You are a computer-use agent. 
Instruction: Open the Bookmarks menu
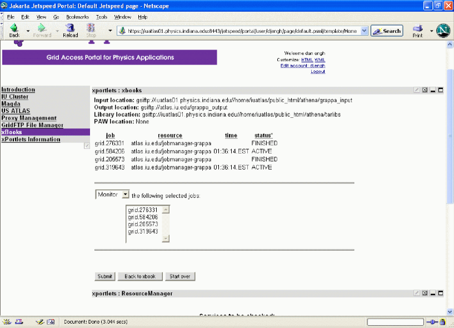[x=77, y=17]
